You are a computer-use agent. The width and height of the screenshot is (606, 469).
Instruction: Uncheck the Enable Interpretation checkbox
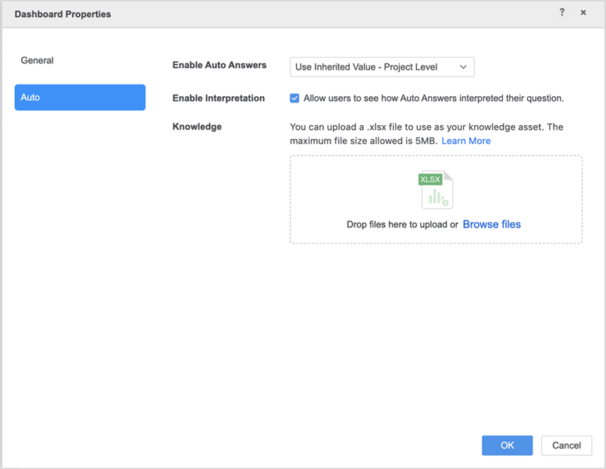(x=294, y=98)
